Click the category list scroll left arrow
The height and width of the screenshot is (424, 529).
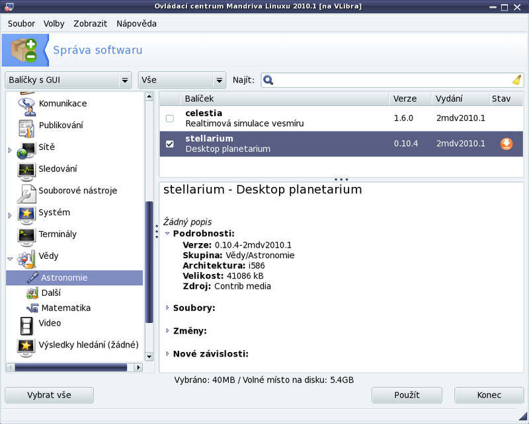[10, 367]
